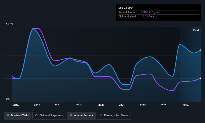Select the blue dividend yield endpoint marker
This screenshot has height=123, width=205.
coord(201,50)
